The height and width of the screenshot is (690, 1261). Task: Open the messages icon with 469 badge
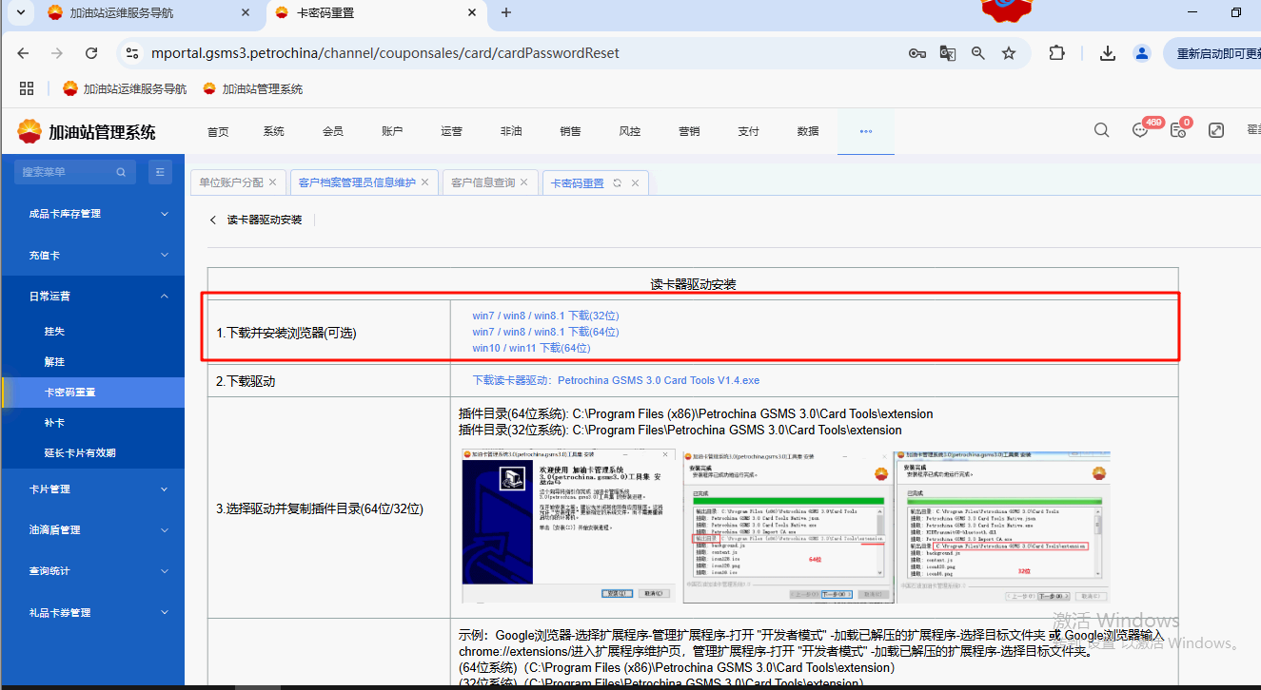point(1140,131)
